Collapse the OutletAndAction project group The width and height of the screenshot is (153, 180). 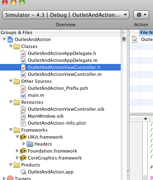pyautogui.click(x=4, y=39)
